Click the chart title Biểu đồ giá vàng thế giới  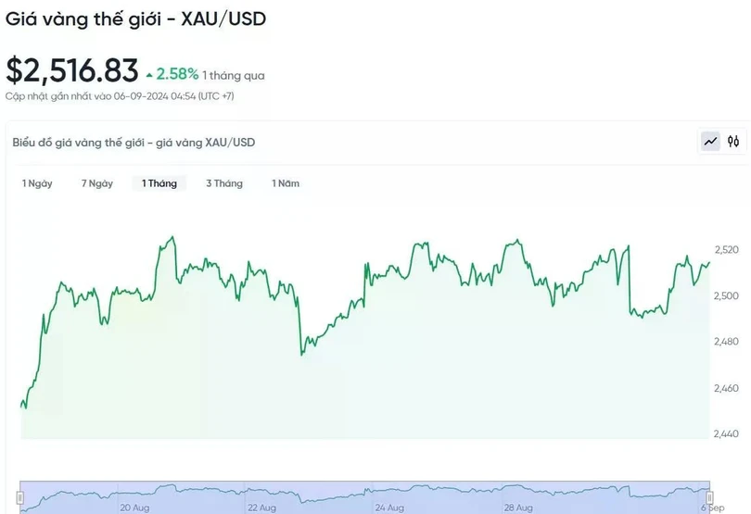click(134, 142)
